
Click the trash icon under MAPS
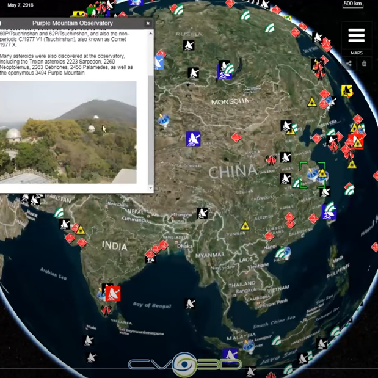(x=364, y=64)
